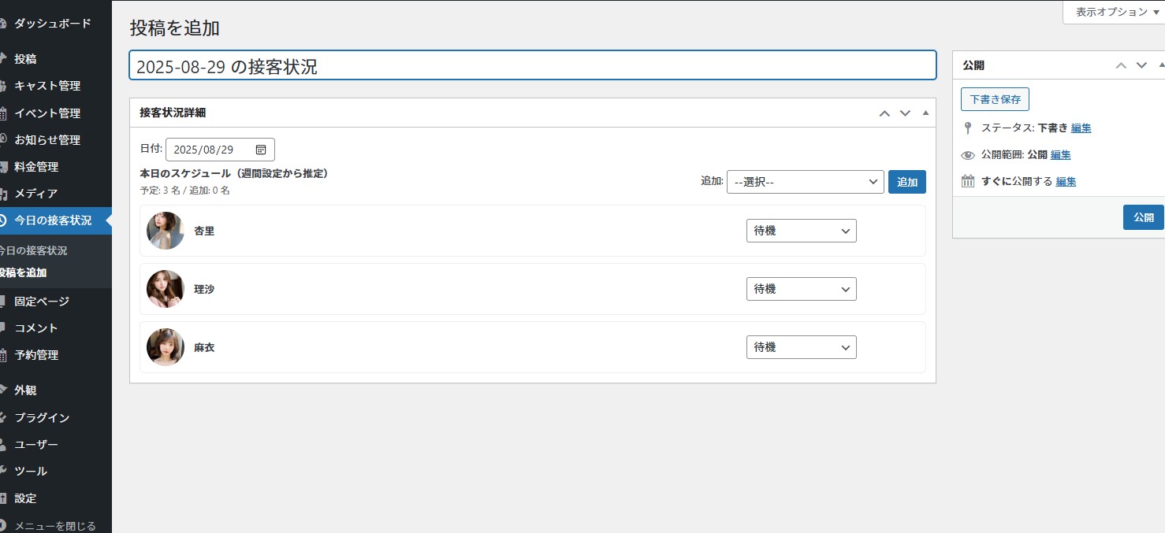Go to the 予約管理 menu
Screen dimensions: 1165x533
(x=36, y=355)
